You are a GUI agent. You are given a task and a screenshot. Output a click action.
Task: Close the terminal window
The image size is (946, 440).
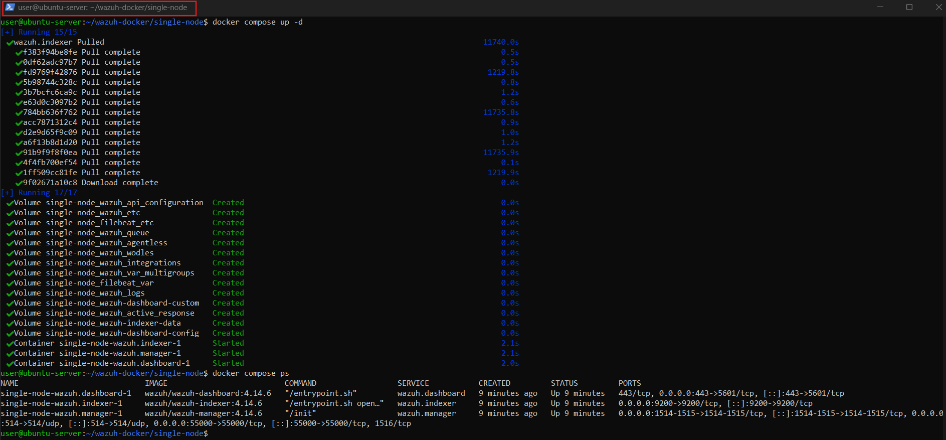[938, 7]
